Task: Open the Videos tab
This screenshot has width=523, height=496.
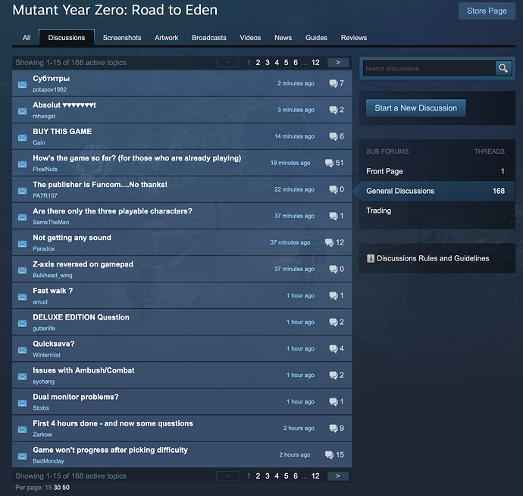Action: click(250, 38)
